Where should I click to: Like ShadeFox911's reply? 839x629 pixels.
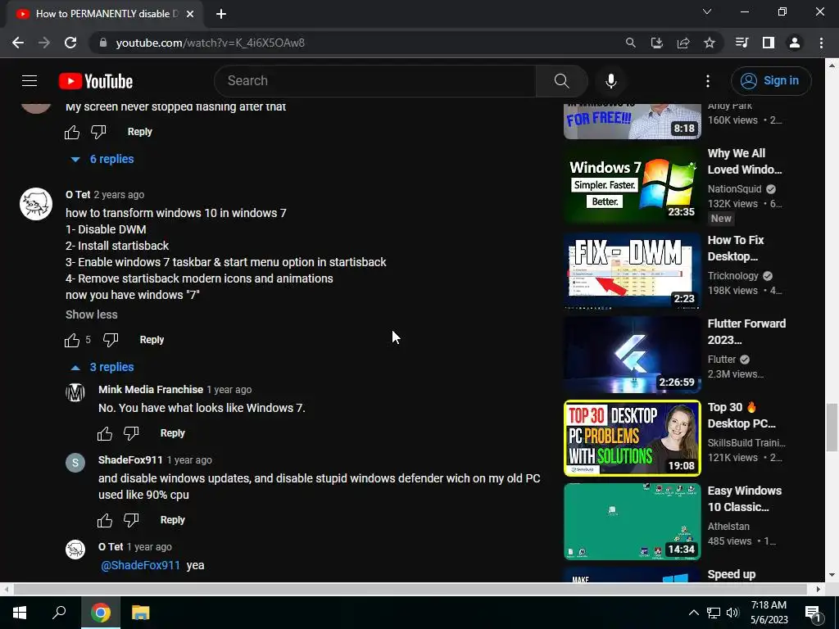click(x=105, y=520)
